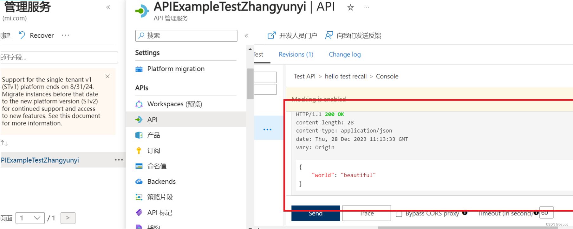Select the Test tab

coord(259,54)
